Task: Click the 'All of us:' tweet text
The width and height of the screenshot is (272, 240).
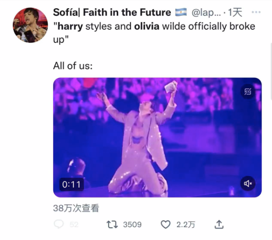Action: point(73,66)
